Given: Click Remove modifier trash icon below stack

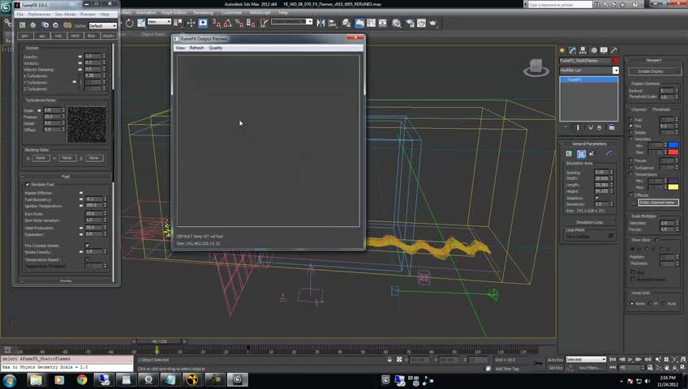Looking at the screenshot, I should [x=600, y=127].
